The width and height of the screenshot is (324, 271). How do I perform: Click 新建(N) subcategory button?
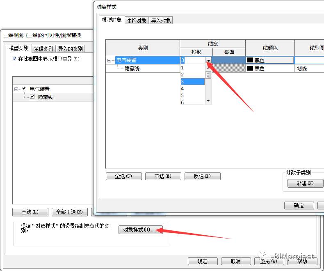click(305, 183)
